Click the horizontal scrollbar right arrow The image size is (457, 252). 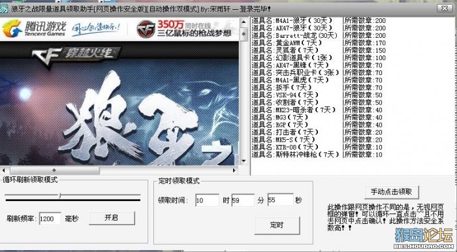click(234, 170)
